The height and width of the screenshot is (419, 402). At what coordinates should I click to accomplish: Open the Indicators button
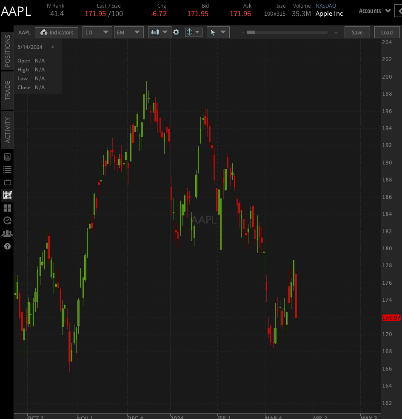coord(57,32)
